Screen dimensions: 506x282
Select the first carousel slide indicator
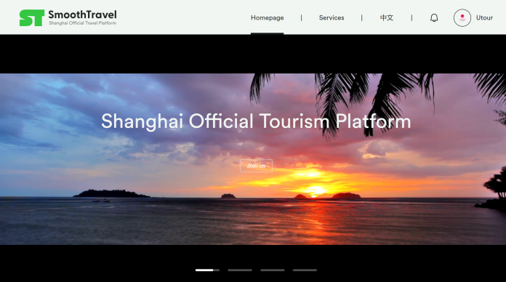[207, 270]
